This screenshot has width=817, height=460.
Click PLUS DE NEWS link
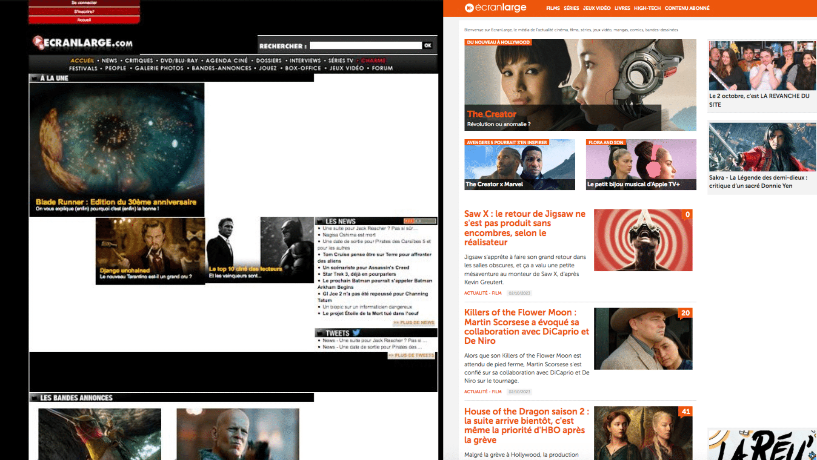pyautogui.click(x=414, y=322)
